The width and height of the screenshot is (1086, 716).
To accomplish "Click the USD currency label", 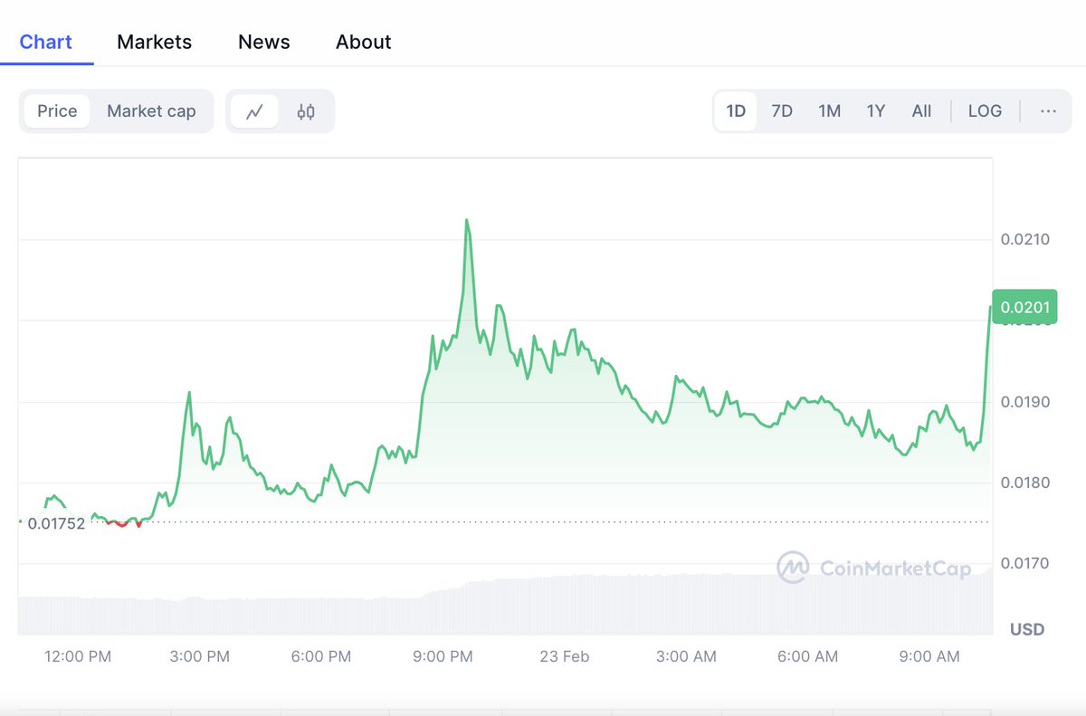I will 1027,629.
